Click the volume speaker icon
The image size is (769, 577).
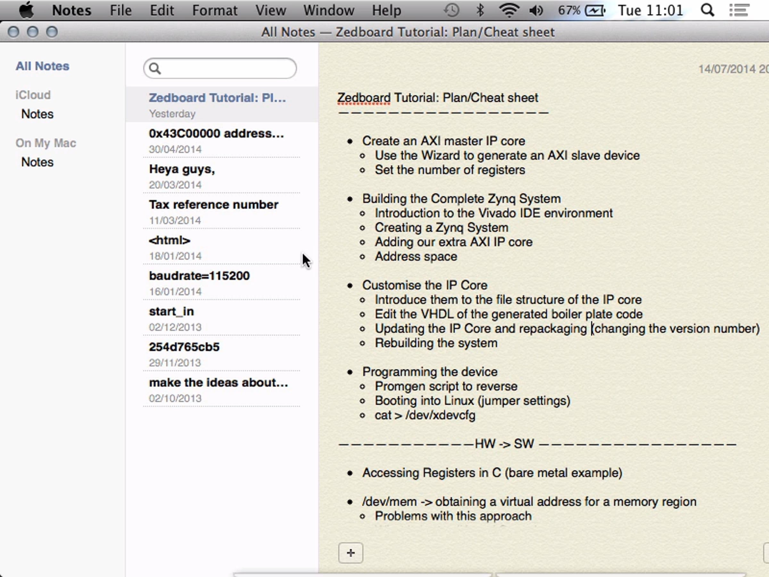[536, 11]
